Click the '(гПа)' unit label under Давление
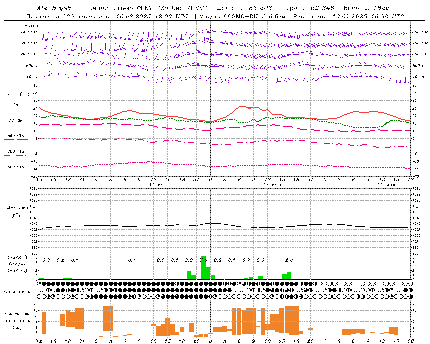 [17, 215]
